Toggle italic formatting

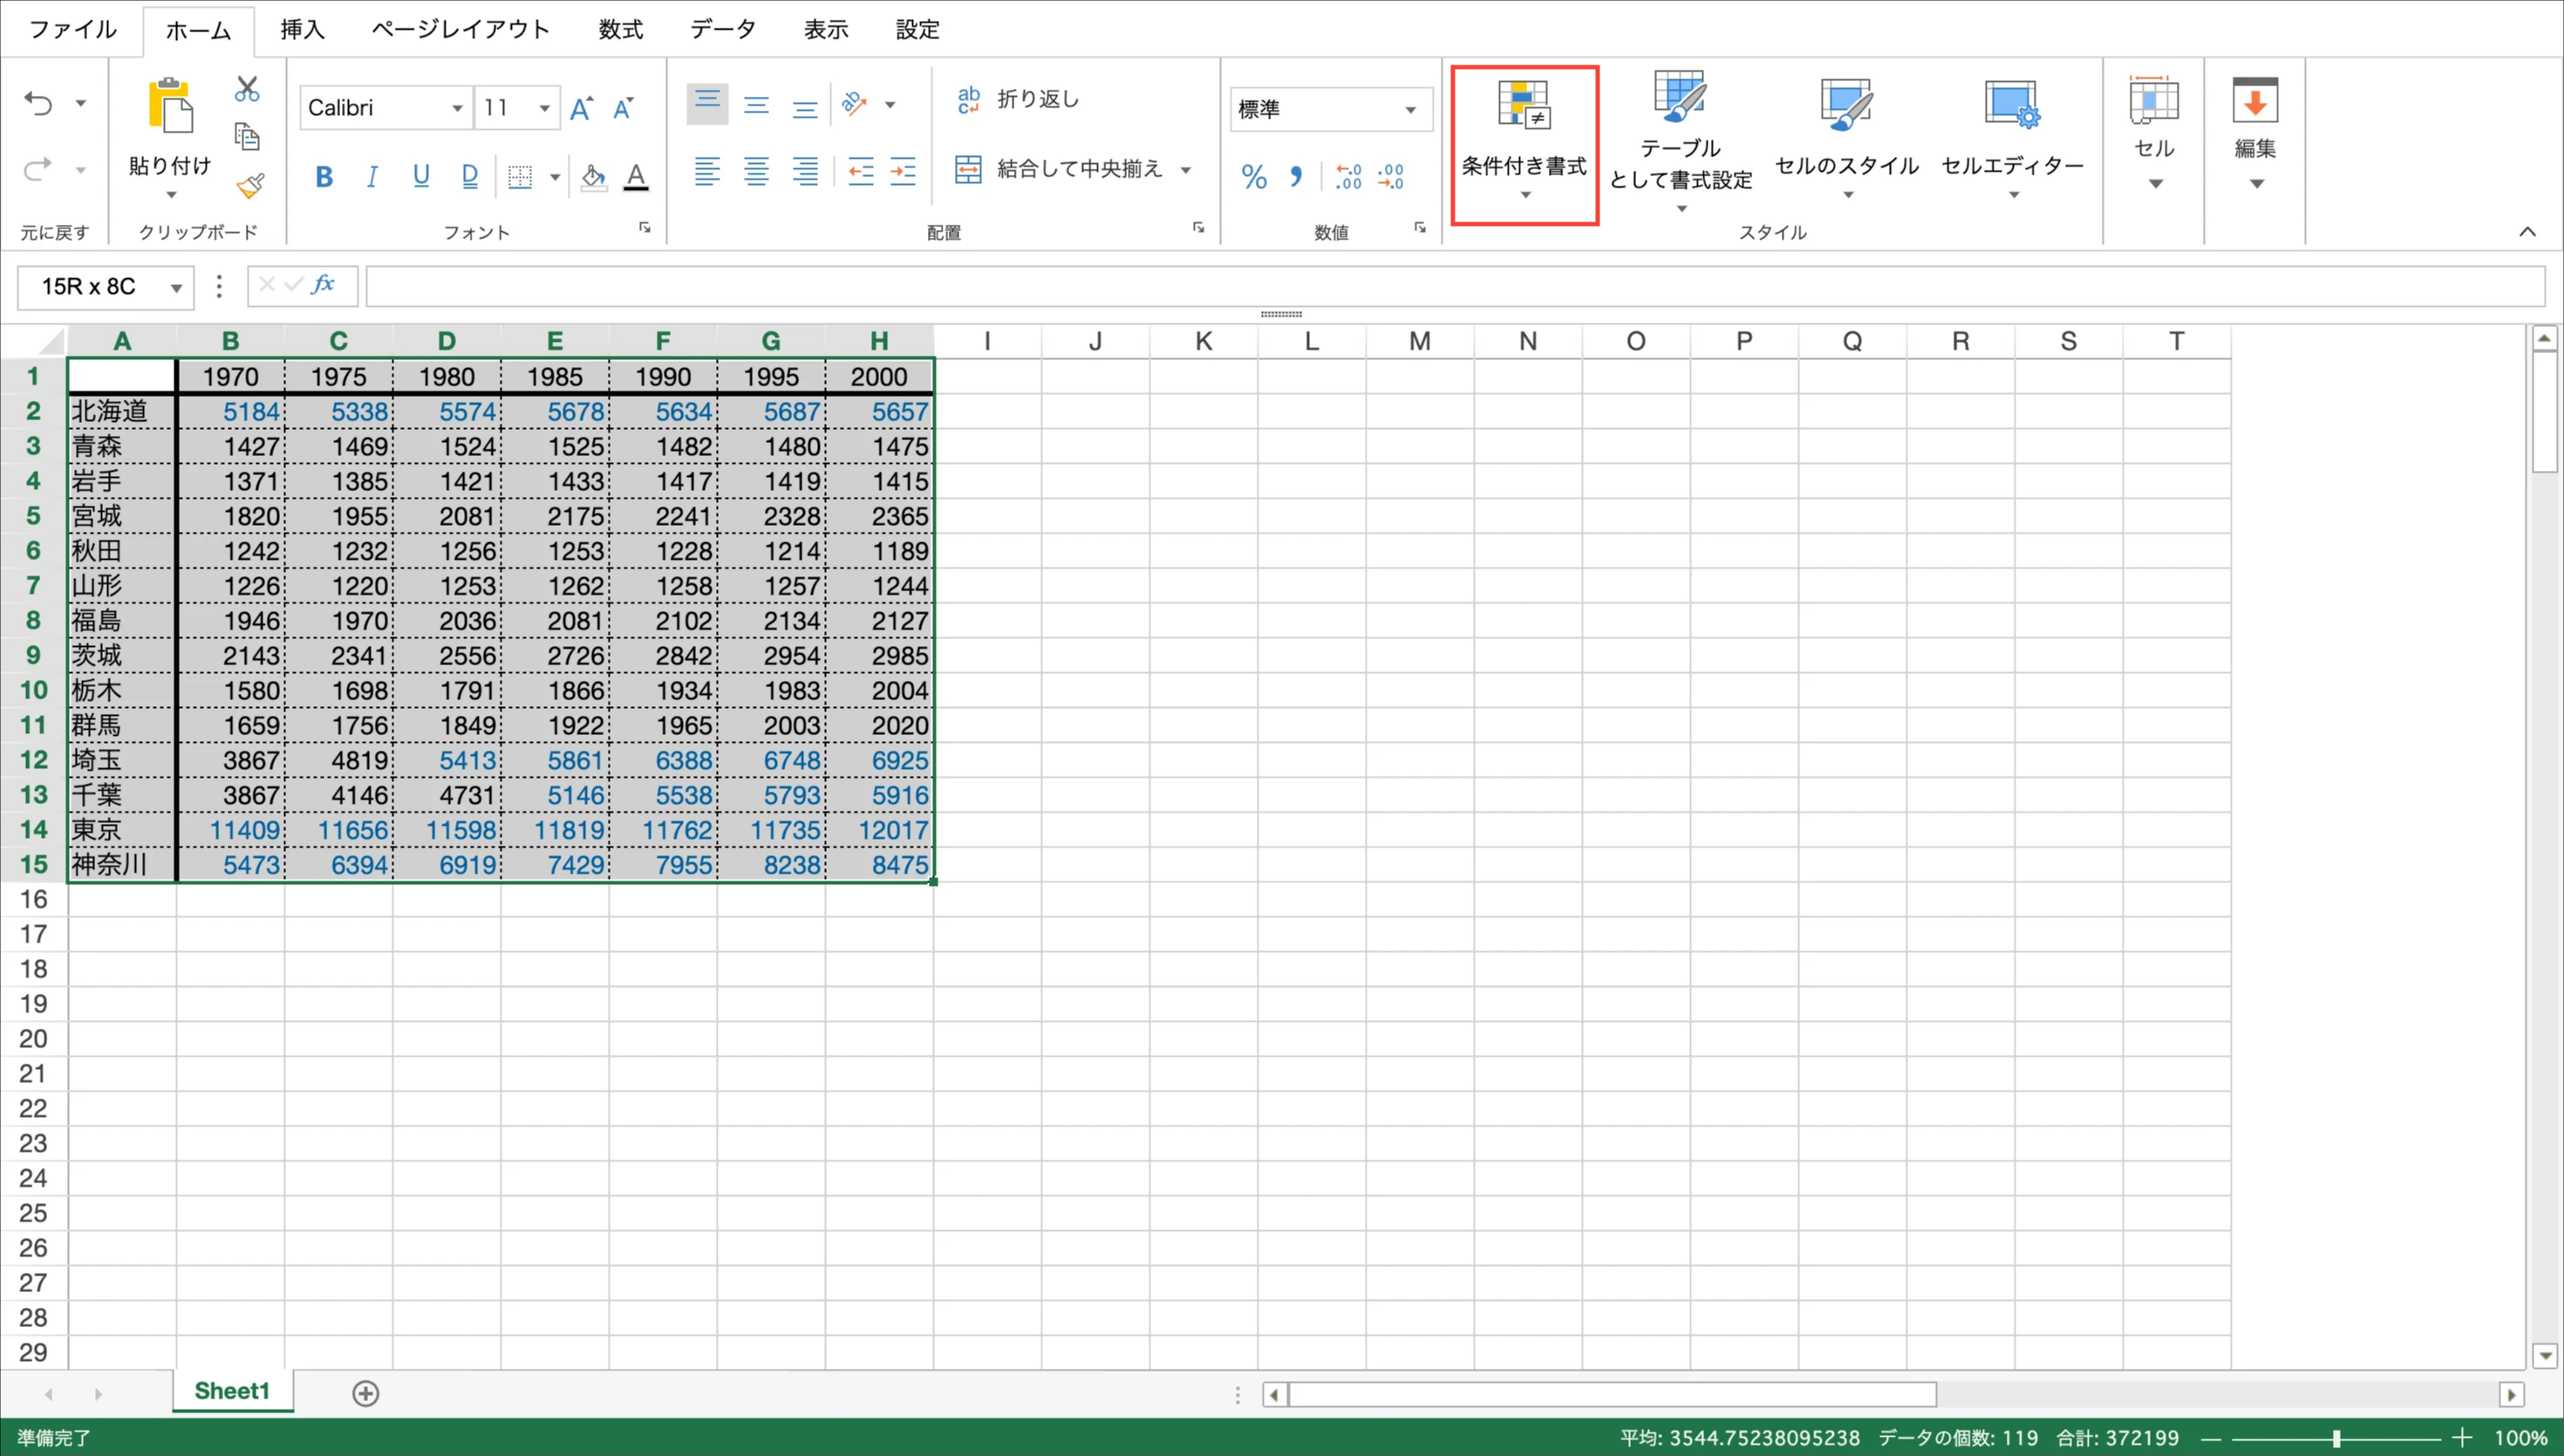coord(372,177)
